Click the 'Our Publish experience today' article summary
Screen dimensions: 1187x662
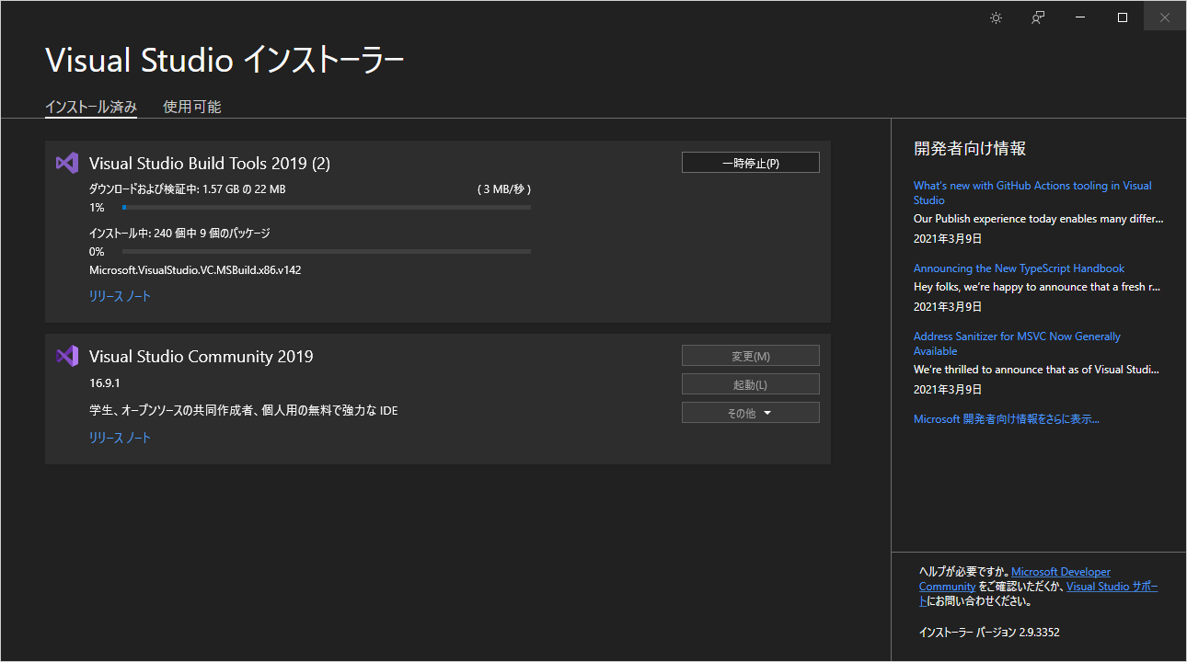tap(1039, 219)
